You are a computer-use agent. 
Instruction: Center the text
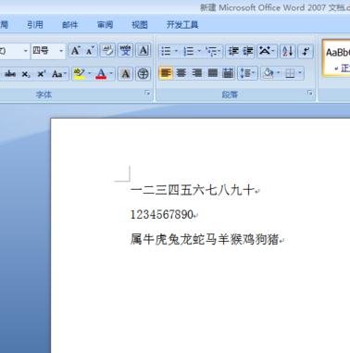click(181, 73)
